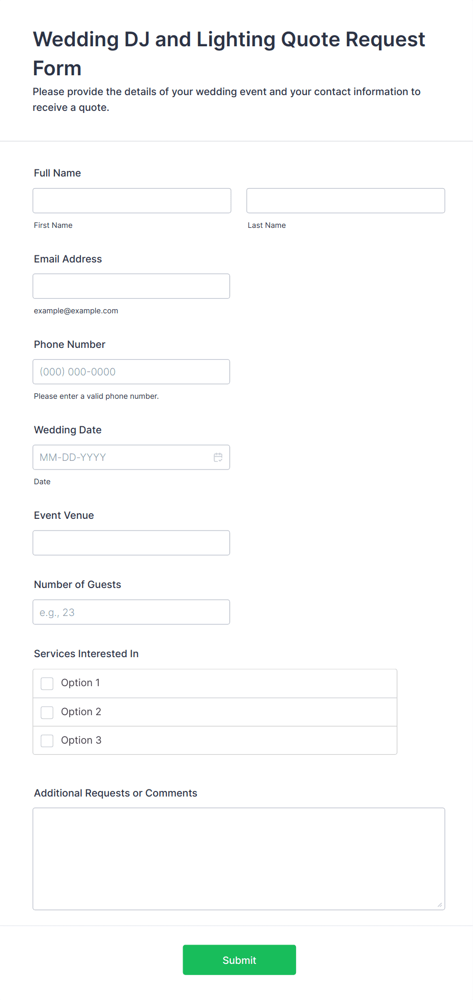473x1000 pixels.
Task: Click the Wedding Date MM-DD-YYYY input
Action: [x=122, y=457]
